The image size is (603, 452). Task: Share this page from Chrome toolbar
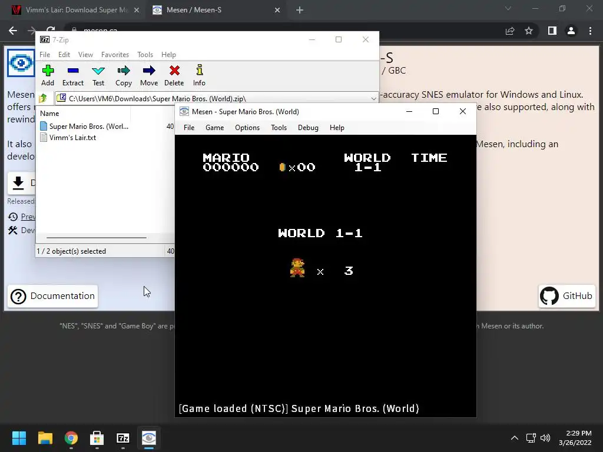pyautogui.click(x=510, y=31)
